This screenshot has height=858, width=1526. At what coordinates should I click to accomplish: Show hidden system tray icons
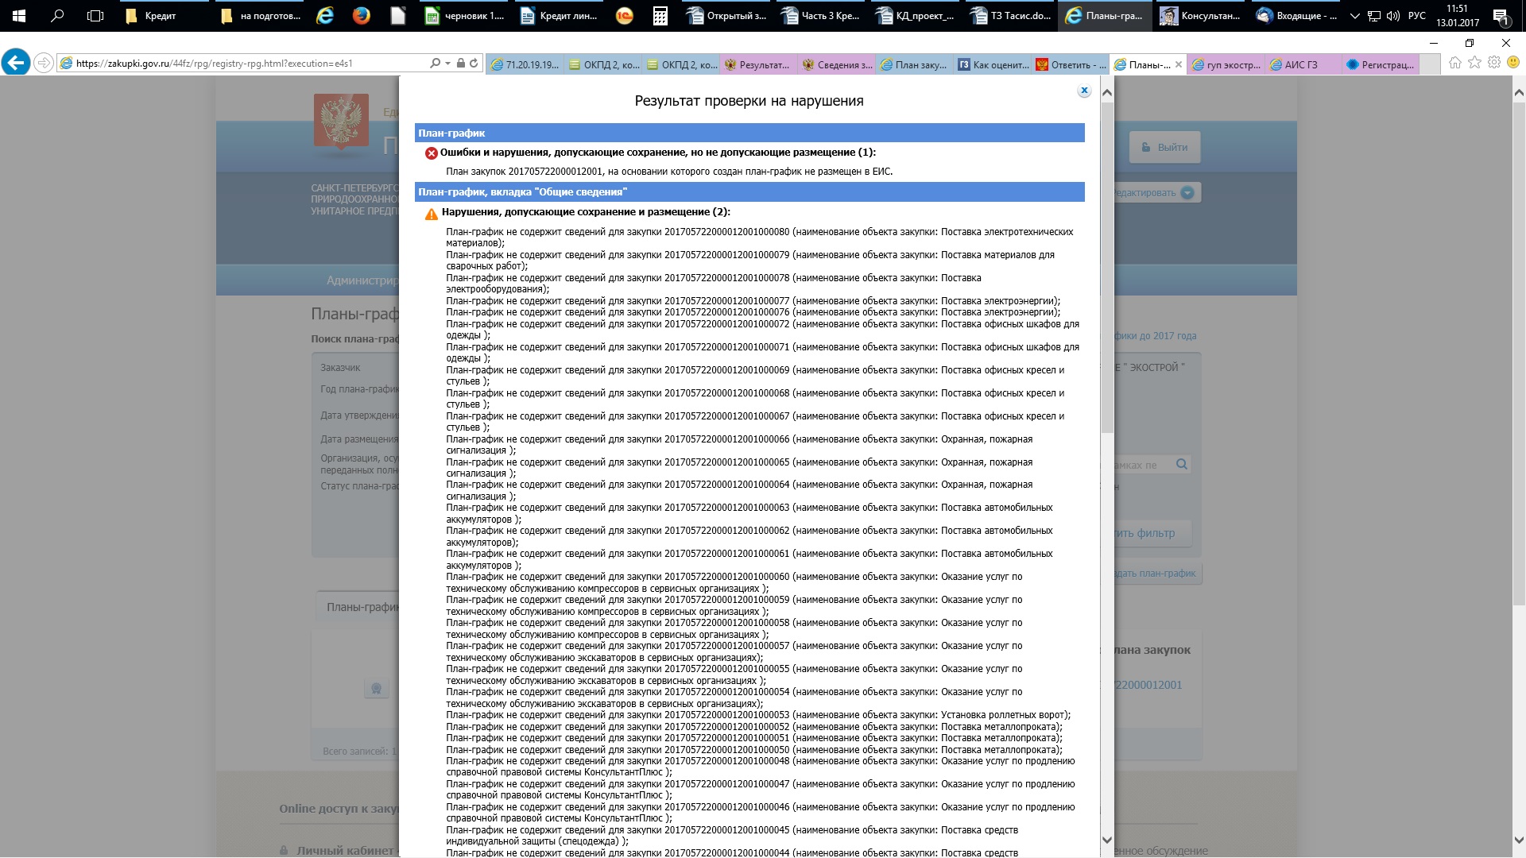[x=1354, y=16]
